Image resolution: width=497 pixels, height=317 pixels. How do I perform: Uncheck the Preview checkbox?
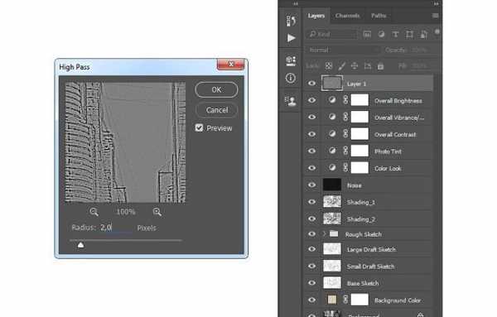pos(199,127)
